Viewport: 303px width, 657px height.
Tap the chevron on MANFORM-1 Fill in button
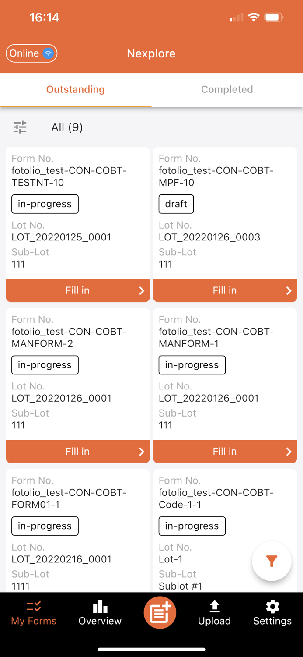(288, 451)
